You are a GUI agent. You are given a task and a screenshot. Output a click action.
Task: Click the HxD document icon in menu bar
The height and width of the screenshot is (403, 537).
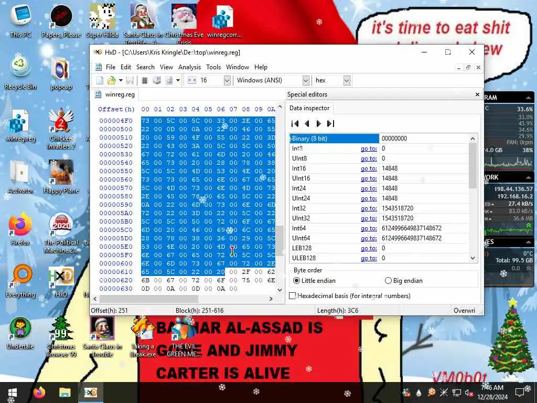pos(99,67)
